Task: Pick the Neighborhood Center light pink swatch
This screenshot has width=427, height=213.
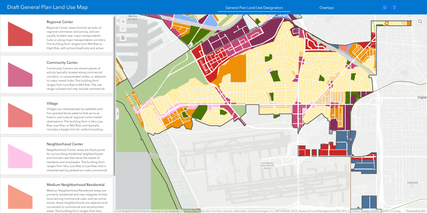Action: [x=20, y=156]
